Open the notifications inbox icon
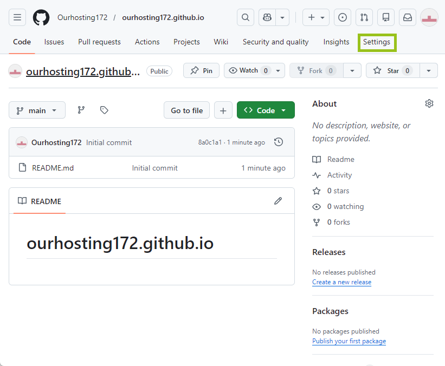The image size is (445, 366). tap(408, 17)
